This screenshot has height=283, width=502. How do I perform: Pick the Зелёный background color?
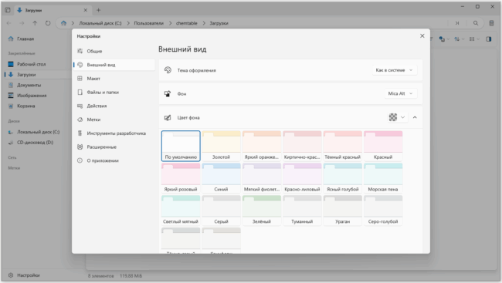pos(262,211)
